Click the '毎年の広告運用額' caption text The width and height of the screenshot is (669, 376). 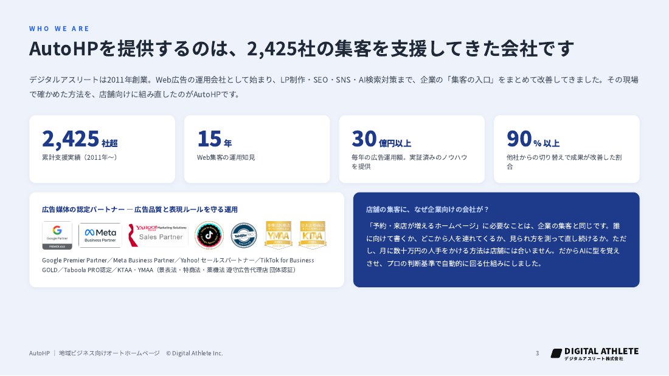point(409,162)
